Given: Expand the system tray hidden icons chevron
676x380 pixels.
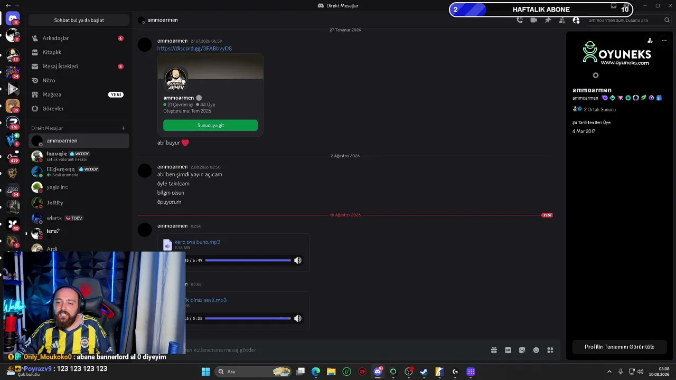Looking at the screenshot, I should (609, 372).
